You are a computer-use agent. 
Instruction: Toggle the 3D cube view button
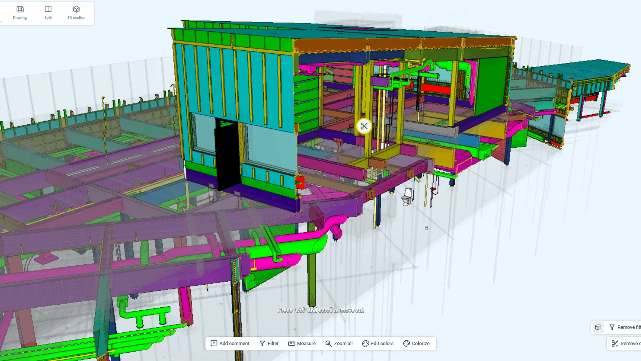pos(598,327)
